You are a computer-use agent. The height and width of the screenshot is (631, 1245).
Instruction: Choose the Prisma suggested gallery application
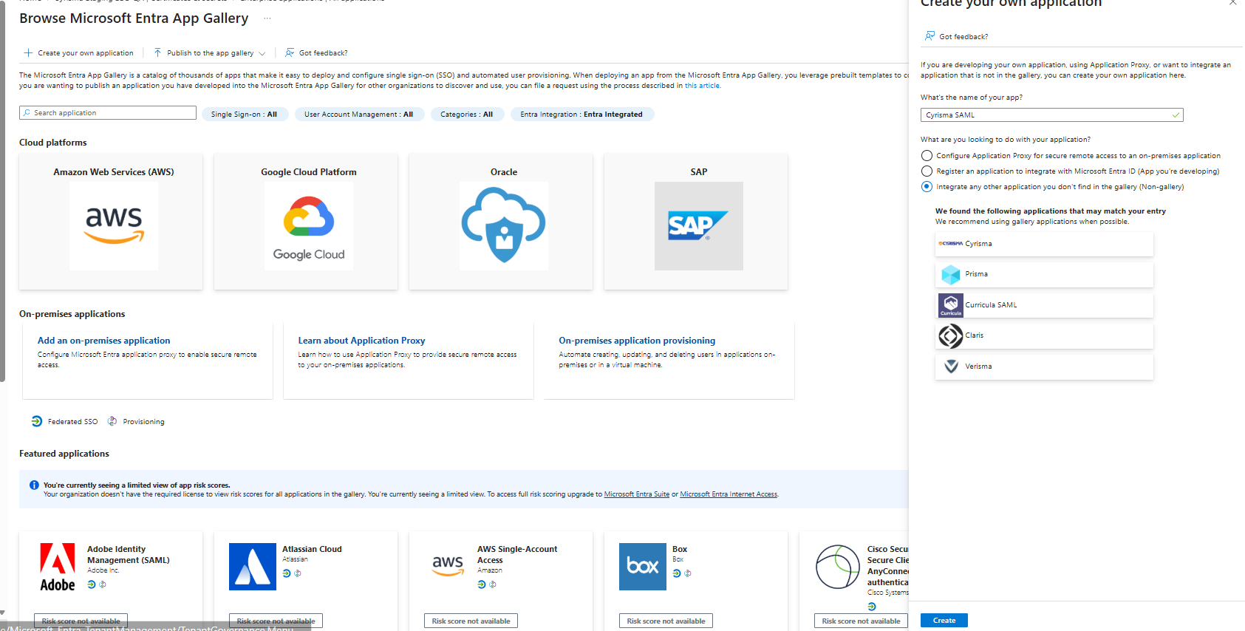pos(1044,274)
